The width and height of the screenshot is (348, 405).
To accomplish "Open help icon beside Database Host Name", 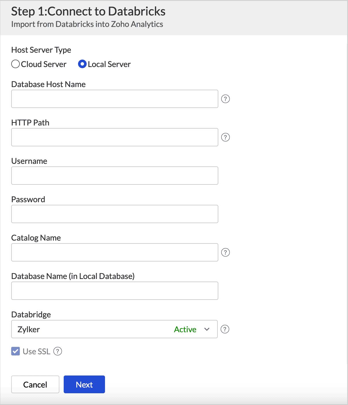I will 225,99.
